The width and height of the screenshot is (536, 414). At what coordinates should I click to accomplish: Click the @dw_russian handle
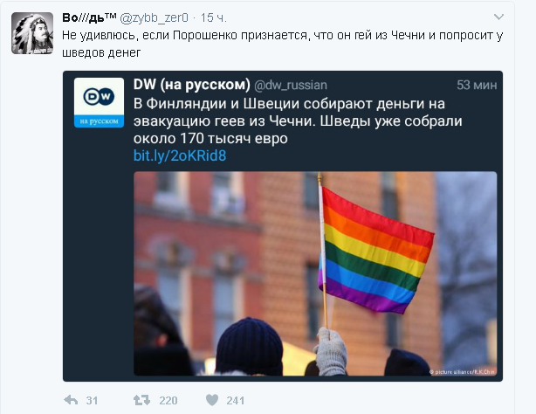click(x=291, y=85)
